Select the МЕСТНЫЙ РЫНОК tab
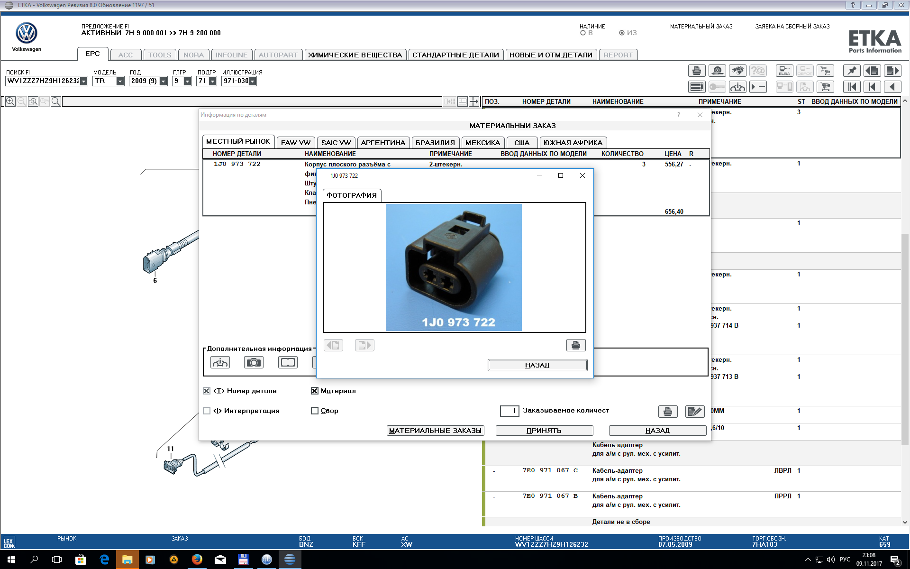The height and width of the screenshot is (569, 910). [238, 142]
